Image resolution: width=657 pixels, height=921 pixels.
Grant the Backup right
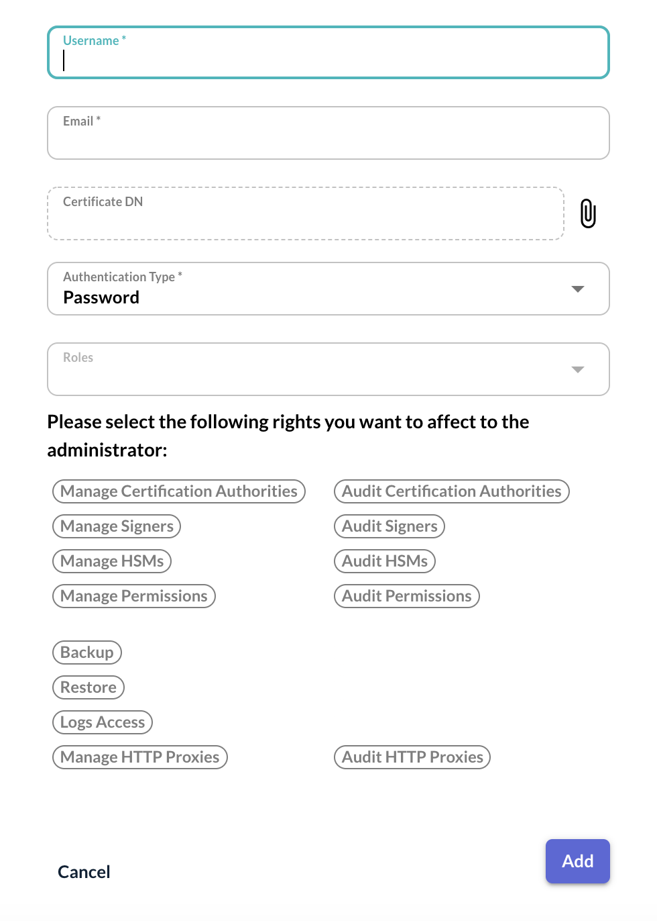[86, 652]
